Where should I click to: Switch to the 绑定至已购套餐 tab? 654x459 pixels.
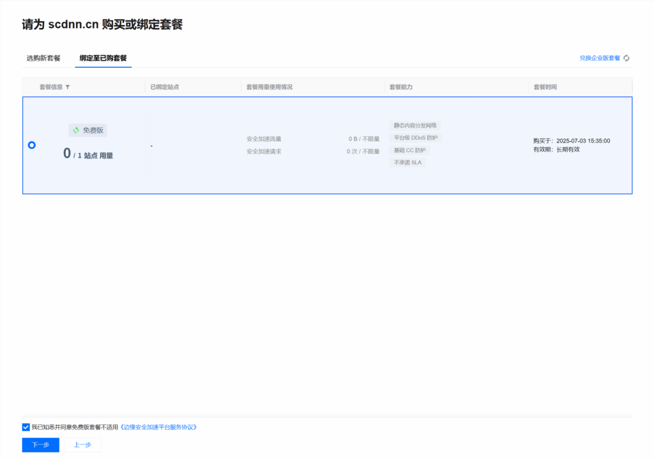pyautogui.click(x=103, y=58)
